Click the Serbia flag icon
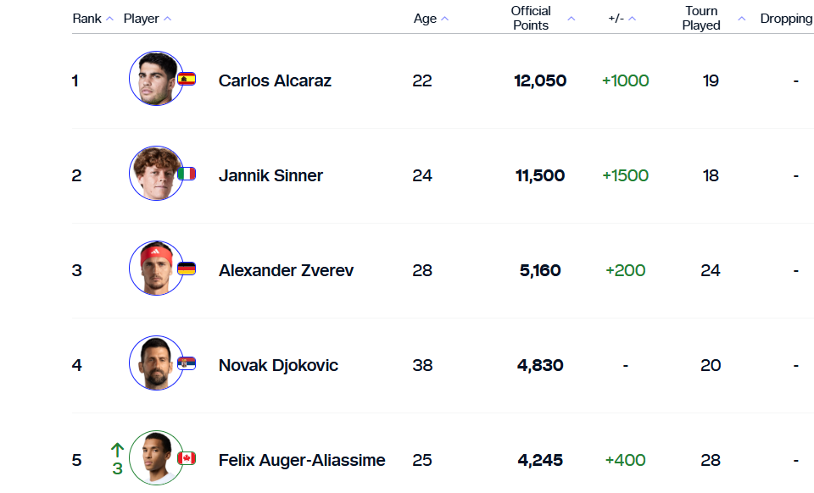 click(x=187, y=363)
